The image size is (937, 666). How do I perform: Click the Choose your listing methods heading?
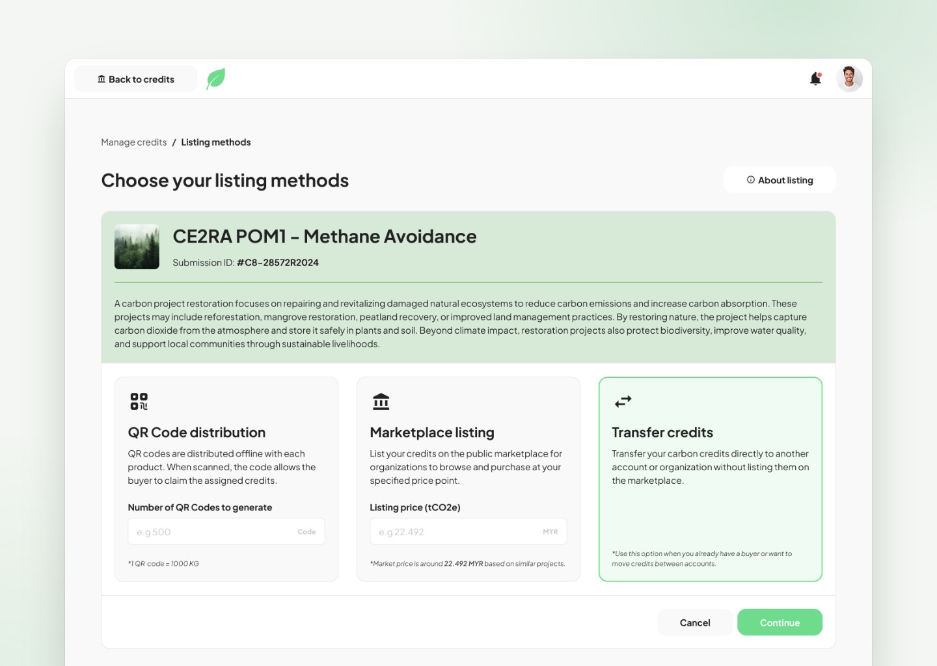click(x=225, y=180)
